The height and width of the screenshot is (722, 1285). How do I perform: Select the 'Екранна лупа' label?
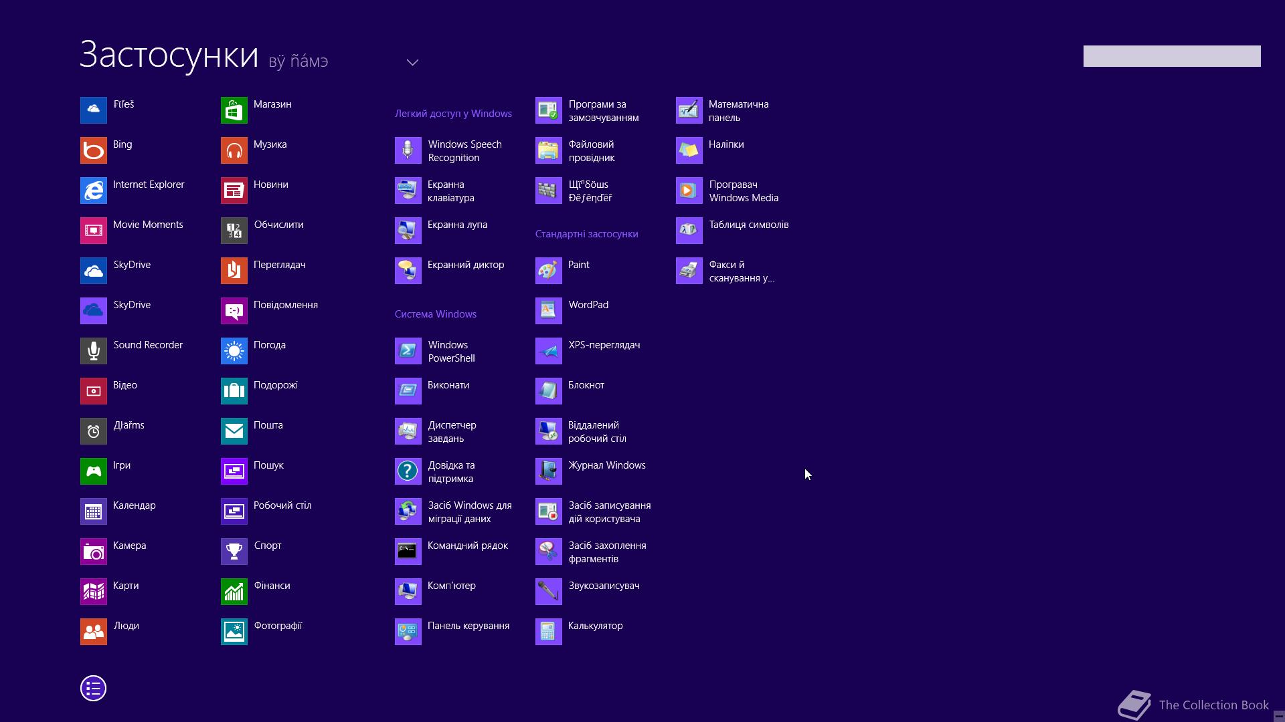[x=458, y=225]
